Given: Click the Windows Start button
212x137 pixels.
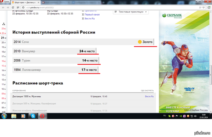Looking at the screenshot, I should tap(4, 116).
